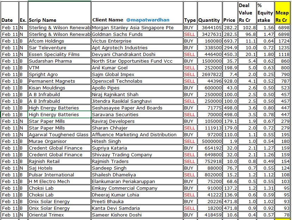Select the 'Oriental Trimex' scrip cell
Image resolution: width=292 pixels, height=220 pixels.
pos(60,215)
